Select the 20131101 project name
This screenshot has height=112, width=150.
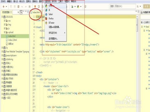tap(9, 17)
